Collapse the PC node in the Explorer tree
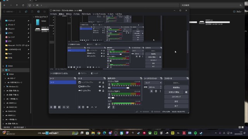Screen dimensions: 248x139 coord(3,70)
